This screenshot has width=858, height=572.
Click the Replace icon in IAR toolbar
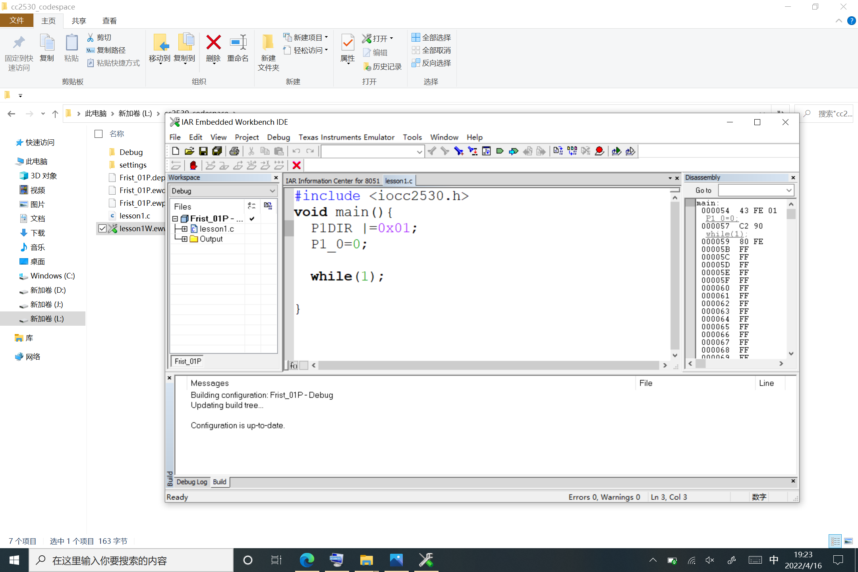pos(473,151)
